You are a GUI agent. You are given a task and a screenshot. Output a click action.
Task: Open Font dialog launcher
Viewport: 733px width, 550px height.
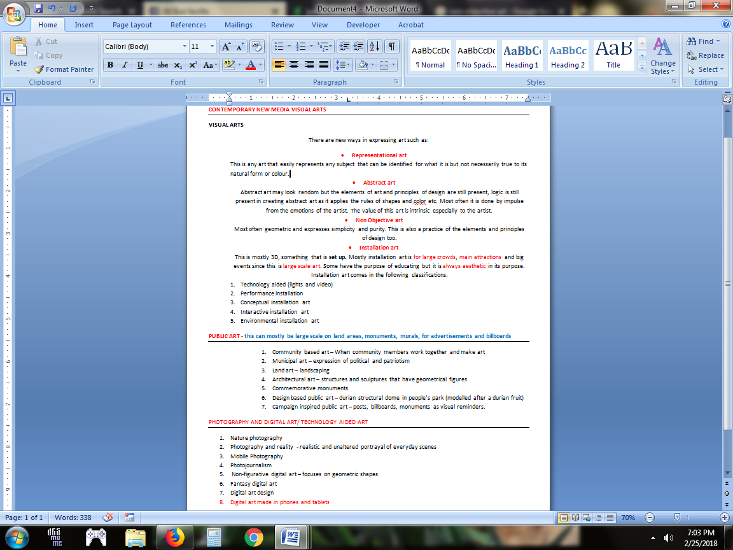tap(261, 82)
